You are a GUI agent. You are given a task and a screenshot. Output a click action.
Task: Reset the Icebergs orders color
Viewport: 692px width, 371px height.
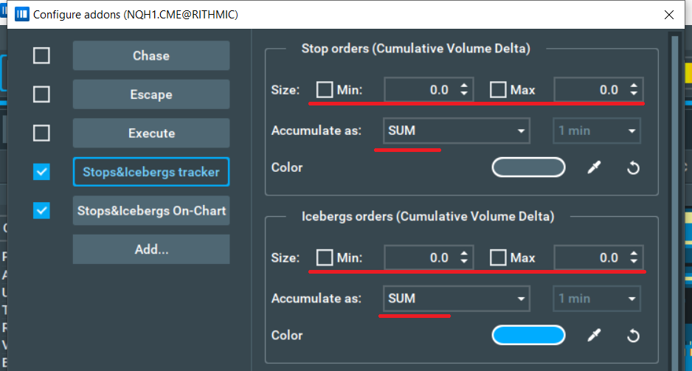coord(632,336)
